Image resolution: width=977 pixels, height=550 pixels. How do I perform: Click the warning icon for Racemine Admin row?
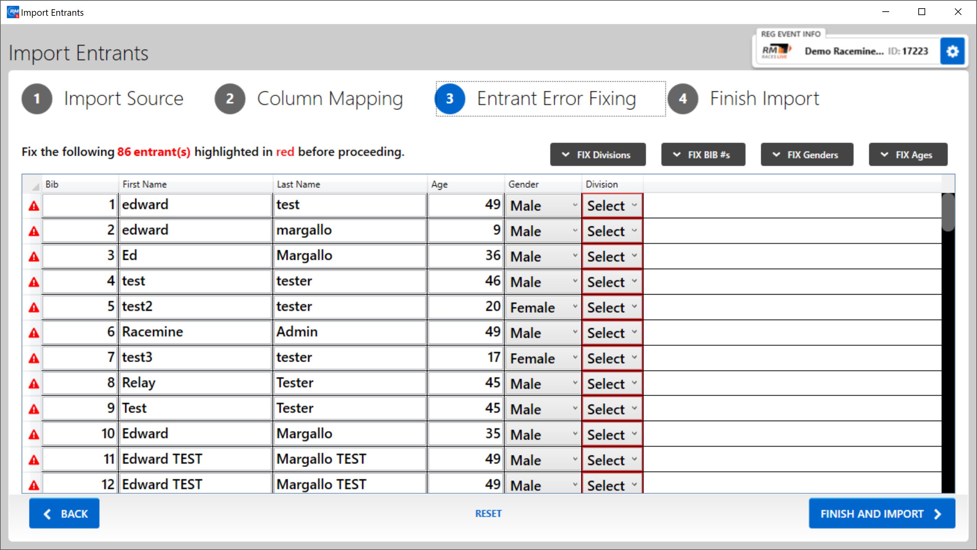pos(34,333)
